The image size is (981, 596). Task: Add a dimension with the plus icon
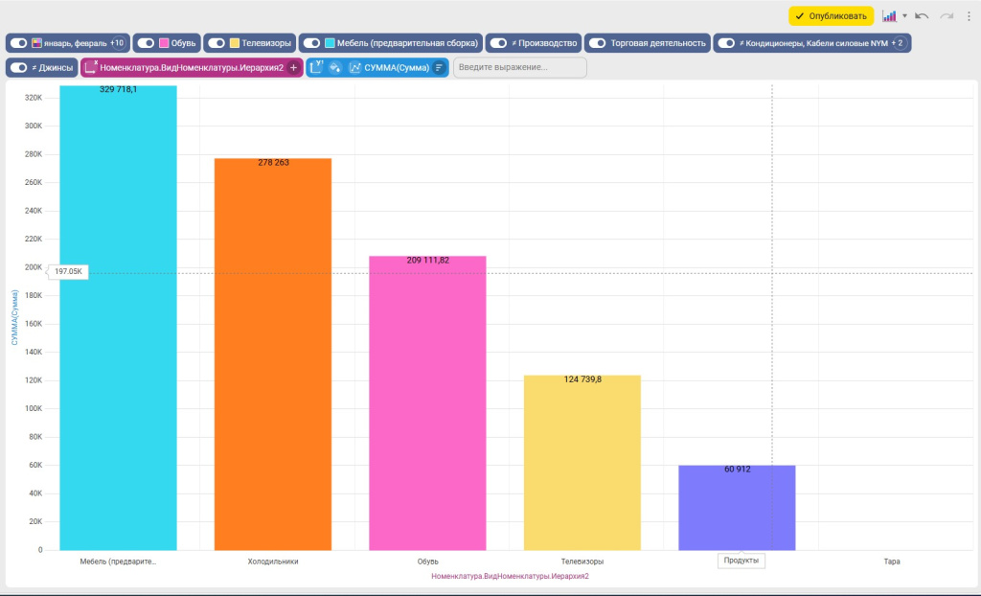tap(293, 68)
